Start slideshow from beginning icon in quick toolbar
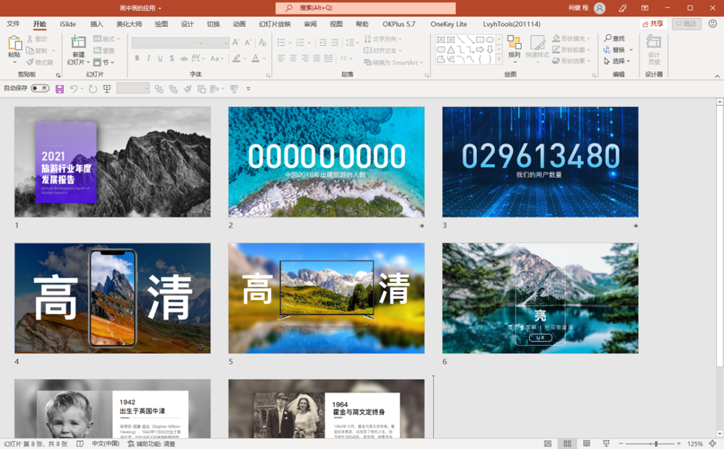Screen dimensions: 724x449 click(x=107, y=89)
